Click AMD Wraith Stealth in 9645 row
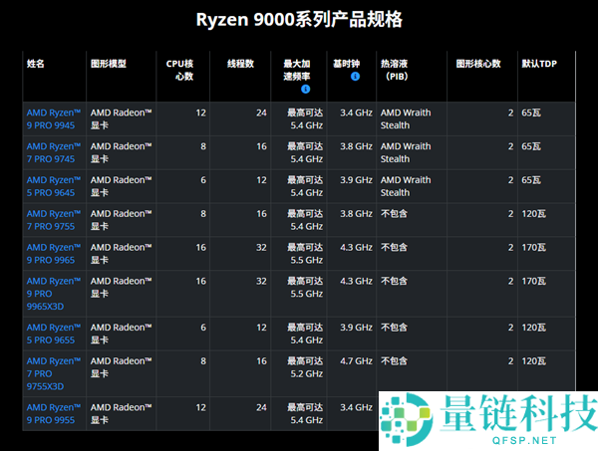598x451 pixels. pos(406,186)
